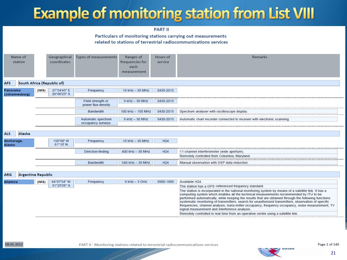Select 'H24' in the Anchorage Frequency row
347x260 pixels.
click(165, 141)
